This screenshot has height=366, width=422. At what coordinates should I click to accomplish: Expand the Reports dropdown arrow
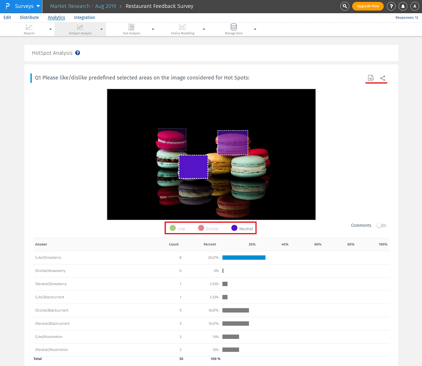click(x=50, y=29)
